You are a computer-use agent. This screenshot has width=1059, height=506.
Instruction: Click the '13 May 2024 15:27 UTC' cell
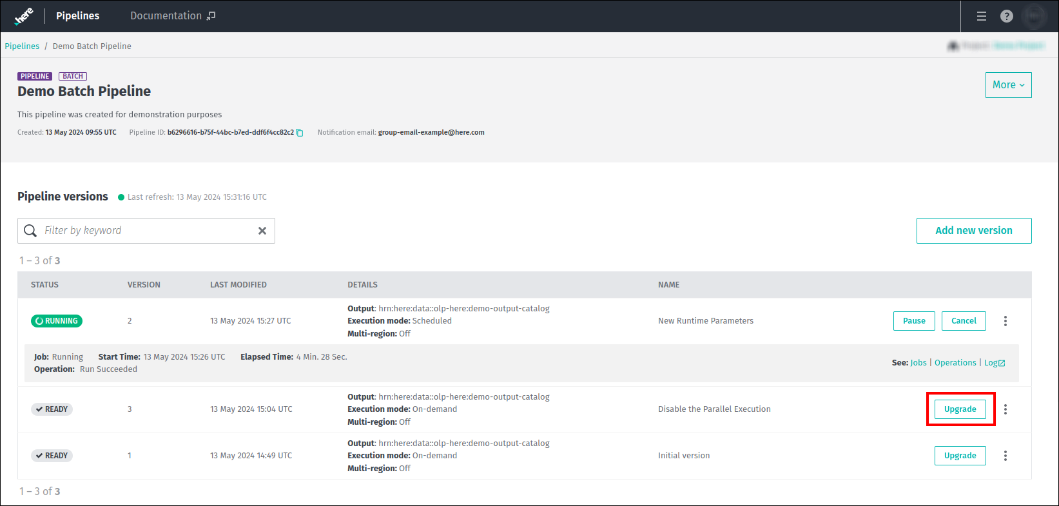(x=250, y=321)
